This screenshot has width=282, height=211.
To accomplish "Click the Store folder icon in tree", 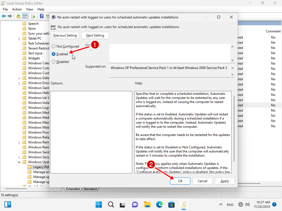I will coord(24,29).
